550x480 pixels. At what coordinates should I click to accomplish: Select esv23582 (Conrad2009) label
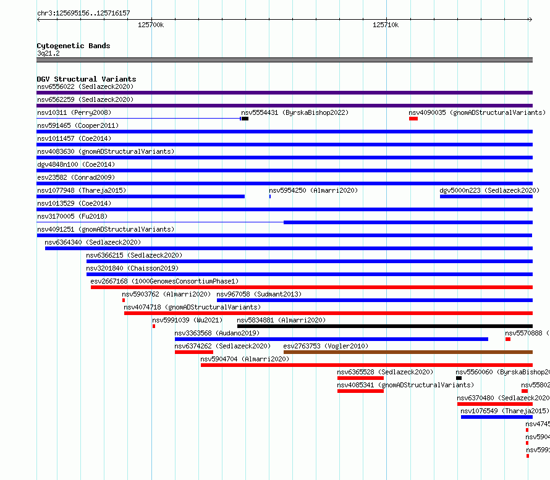point(76,177)
